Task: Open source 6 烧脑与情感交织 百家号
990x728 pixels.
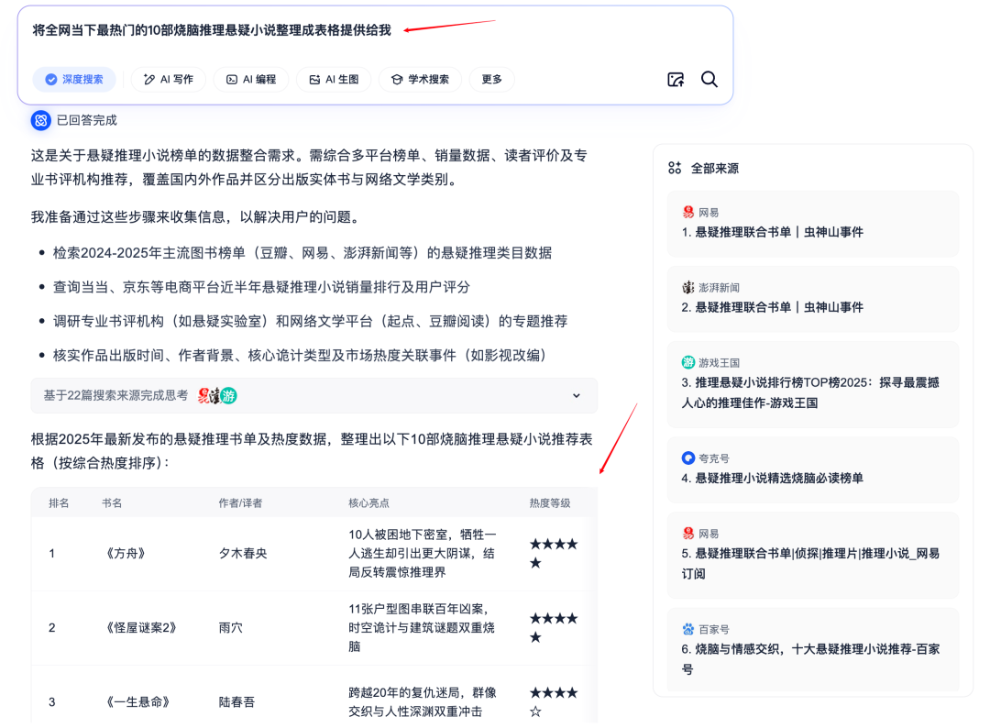Action: pyautogui.click(x=812, y=650)
